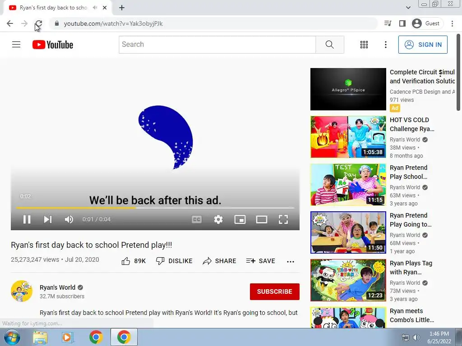Open Chrome three-dot menu

(452, 23)
